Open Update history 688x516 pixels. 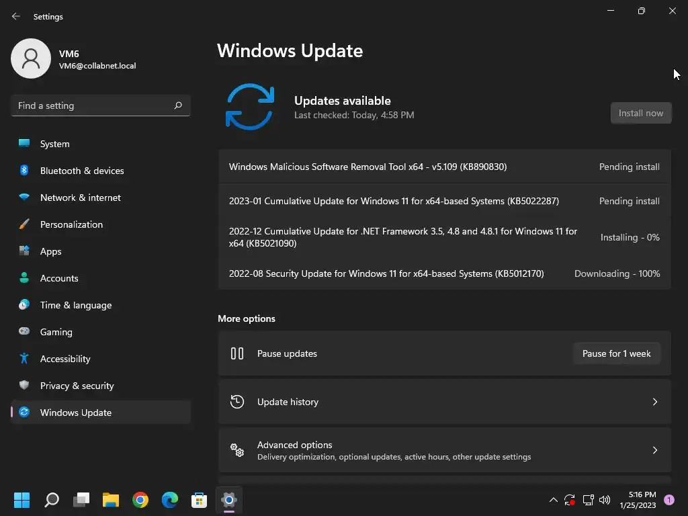(445, 402)
